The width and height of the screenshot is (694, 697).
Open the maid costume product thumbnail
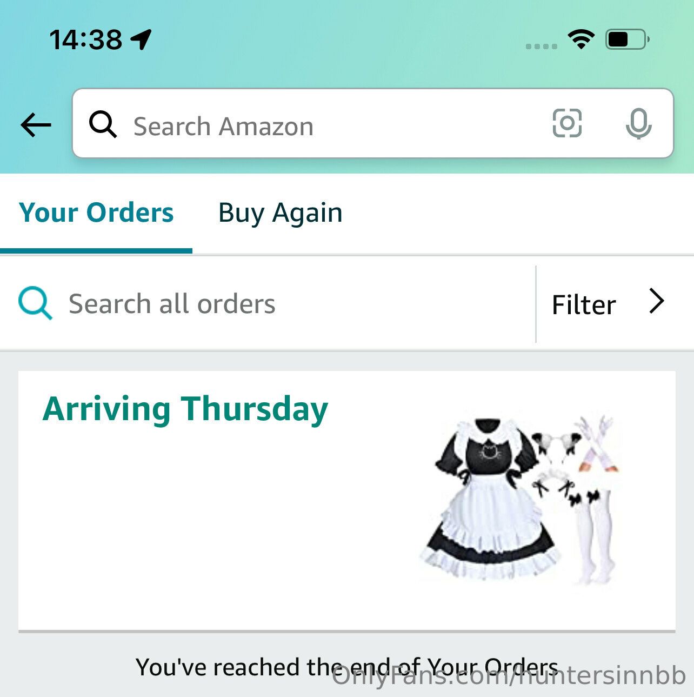click(x=519, y=499)
